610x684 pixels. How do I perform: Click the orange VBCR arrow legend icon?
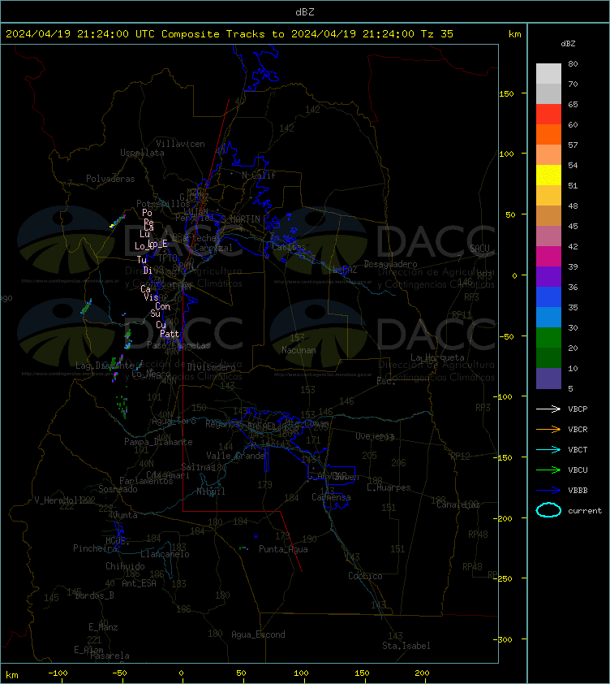coord(548,429)
